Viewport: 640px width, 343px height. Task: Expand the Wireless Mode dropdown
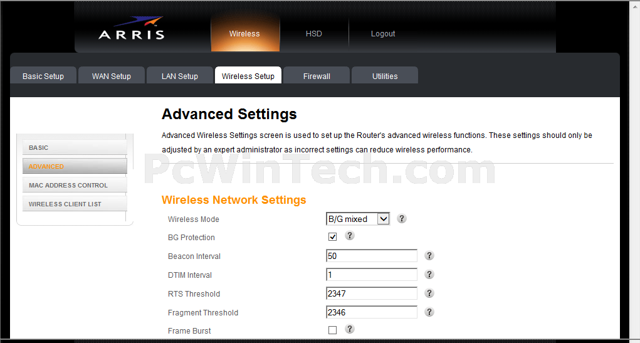[x=358, y=219]
